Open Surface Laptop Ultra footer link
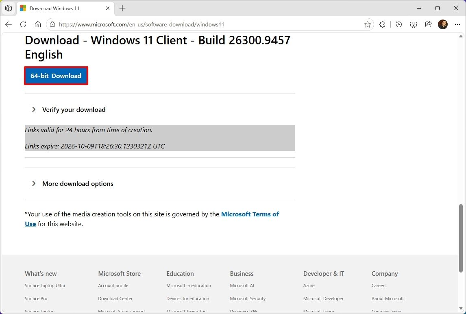466x314 pixels. pos(45,286)
